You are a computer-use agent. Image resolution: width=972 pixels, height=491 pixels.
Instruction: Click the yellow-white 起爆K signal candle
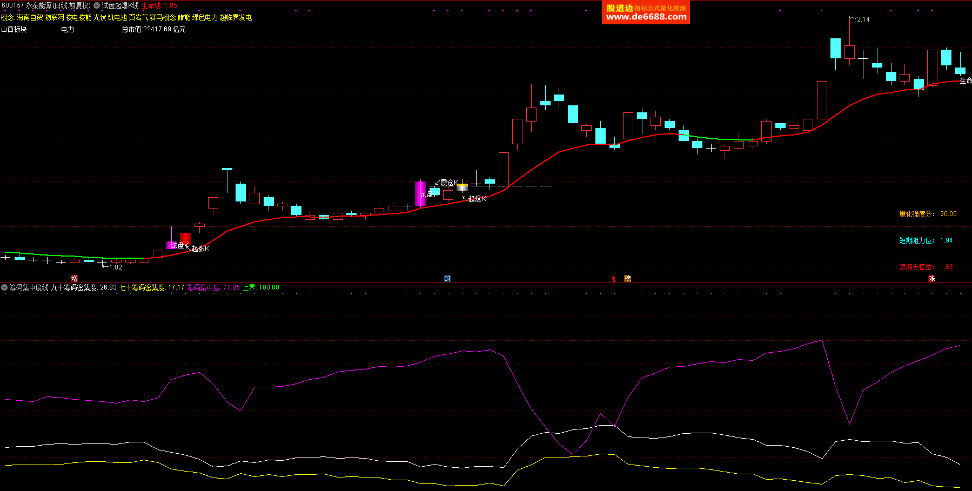coord(462,187)
